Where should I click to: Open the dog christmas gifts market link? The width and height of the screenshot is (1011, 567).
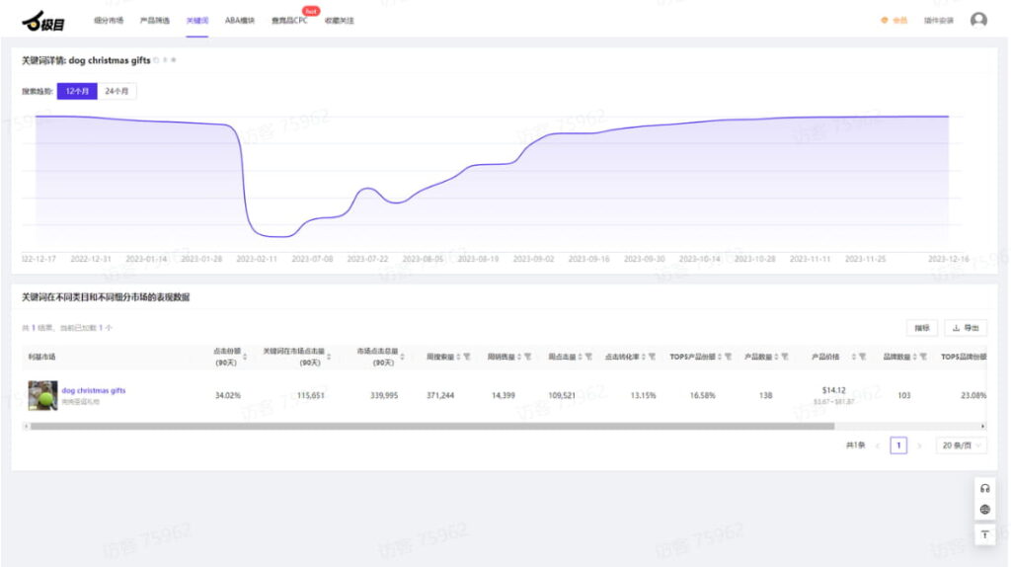94,390
